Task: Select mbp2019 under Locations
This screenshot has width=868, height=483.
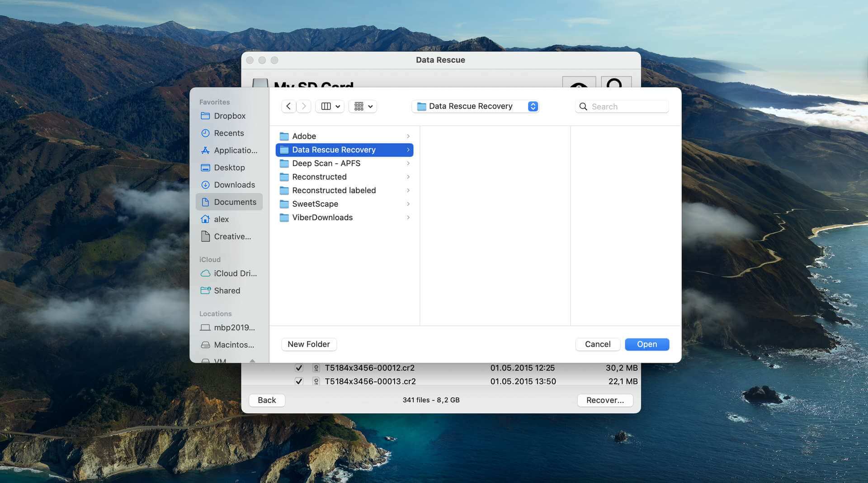Action: coord(229,327)
